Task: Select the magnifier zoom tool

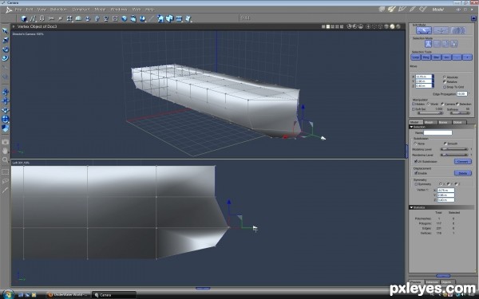Action: click(6, 159)
